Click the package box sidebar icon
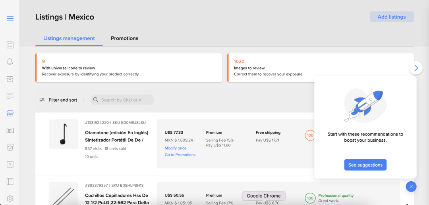Image resolution: width=429 pixels, height=205 pixels. [10, 79]
